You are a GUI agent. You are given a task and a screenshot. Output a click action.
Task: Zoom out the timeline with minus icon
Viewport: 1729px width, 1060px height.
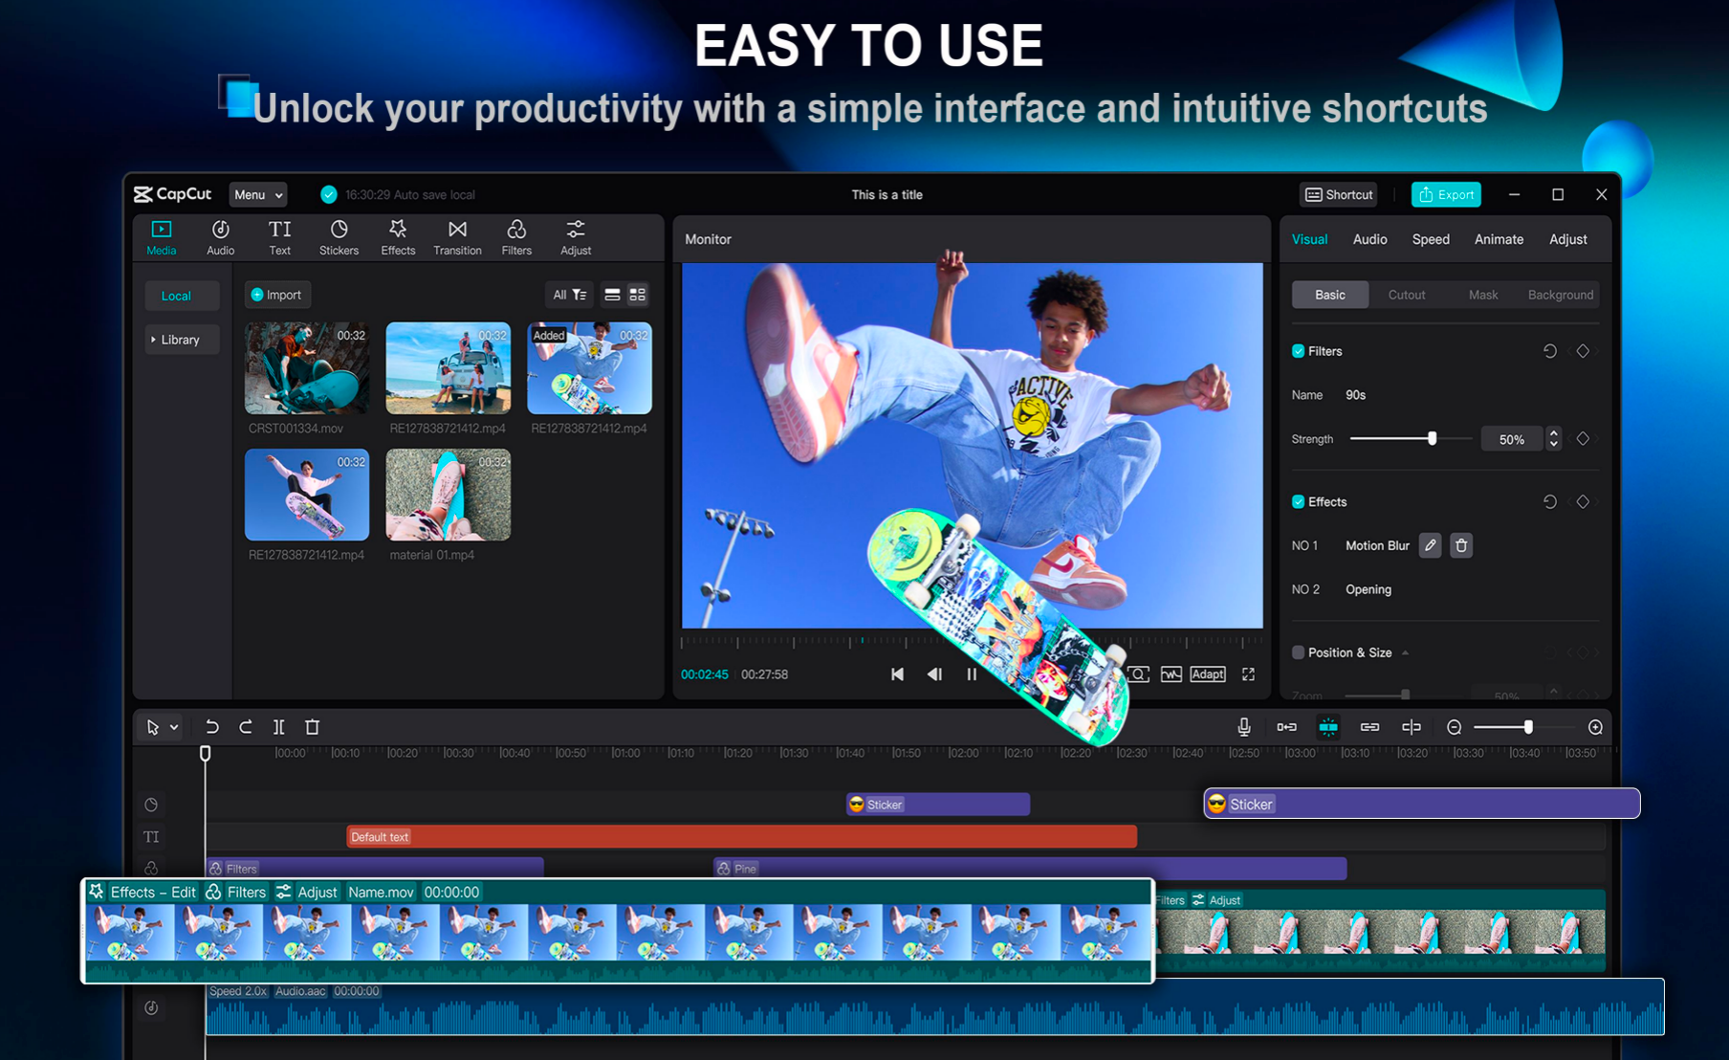(1454, 727)
